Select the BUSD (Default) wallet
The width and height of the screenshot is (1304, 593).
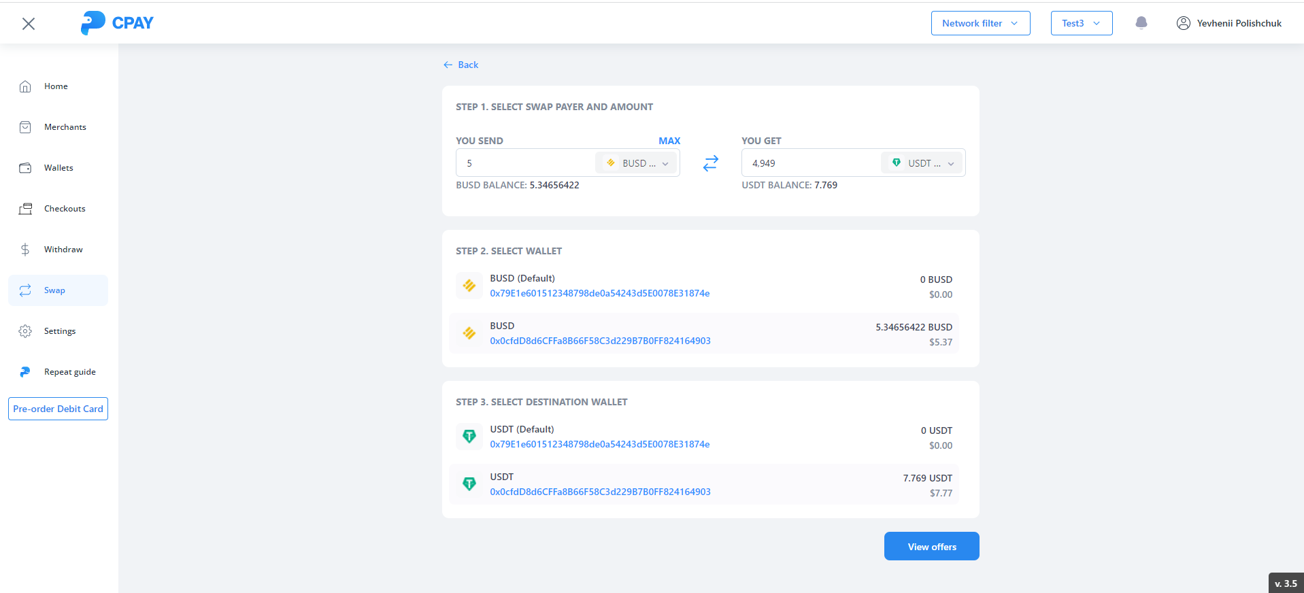coord(703,286)
